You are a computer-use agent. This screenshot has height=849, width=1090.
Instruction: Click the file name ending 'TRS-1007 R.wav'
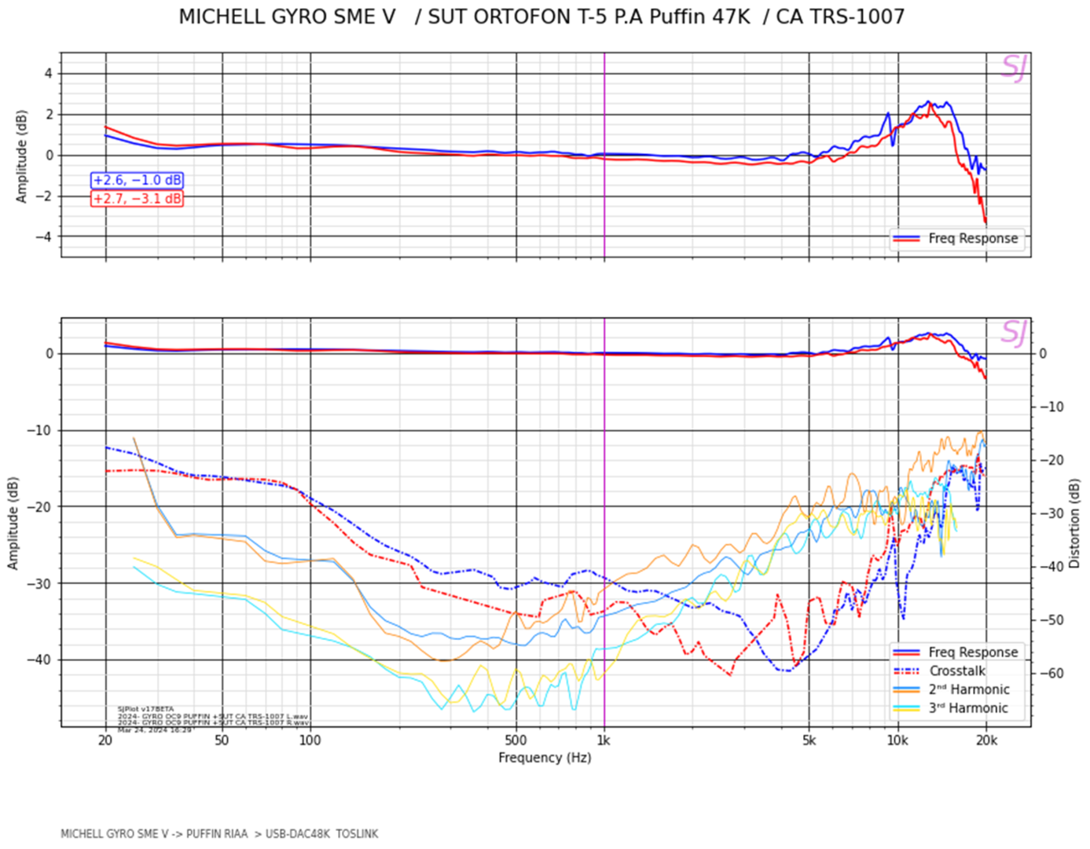tap(213, 722)
